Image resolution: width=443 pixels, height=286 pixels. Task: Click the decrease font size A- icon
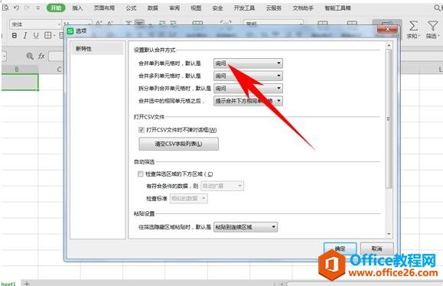click(x=110, y=24)
